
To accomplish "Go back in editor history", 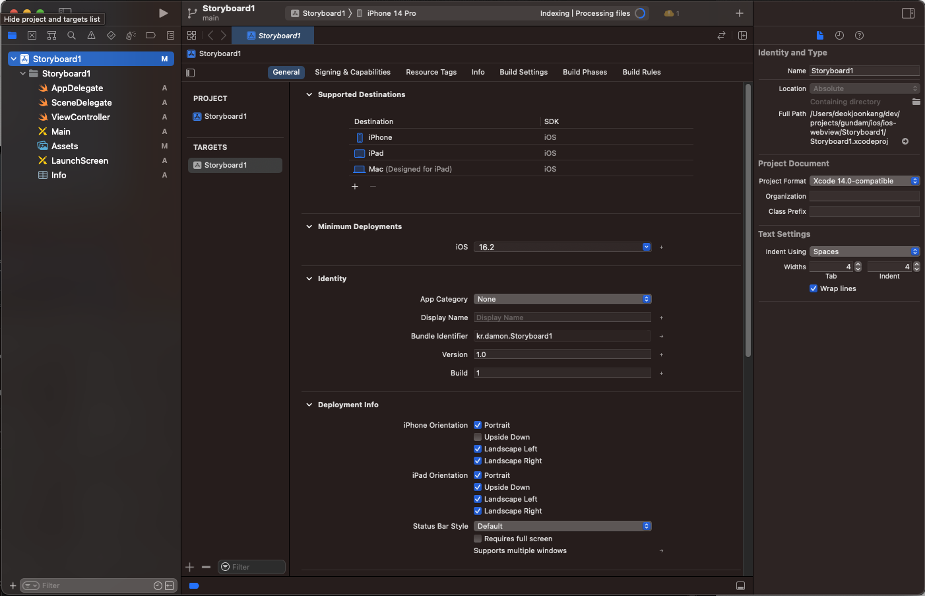I will click(x=210, y=36).
